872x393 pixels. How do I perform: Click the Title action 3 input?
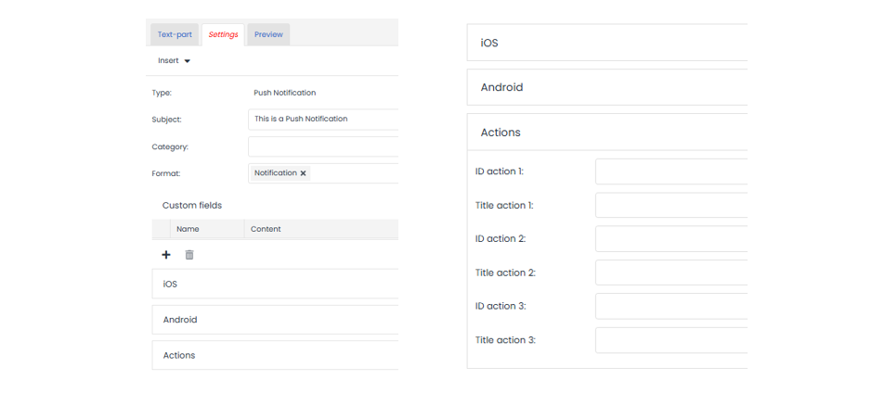pos(670,340)
